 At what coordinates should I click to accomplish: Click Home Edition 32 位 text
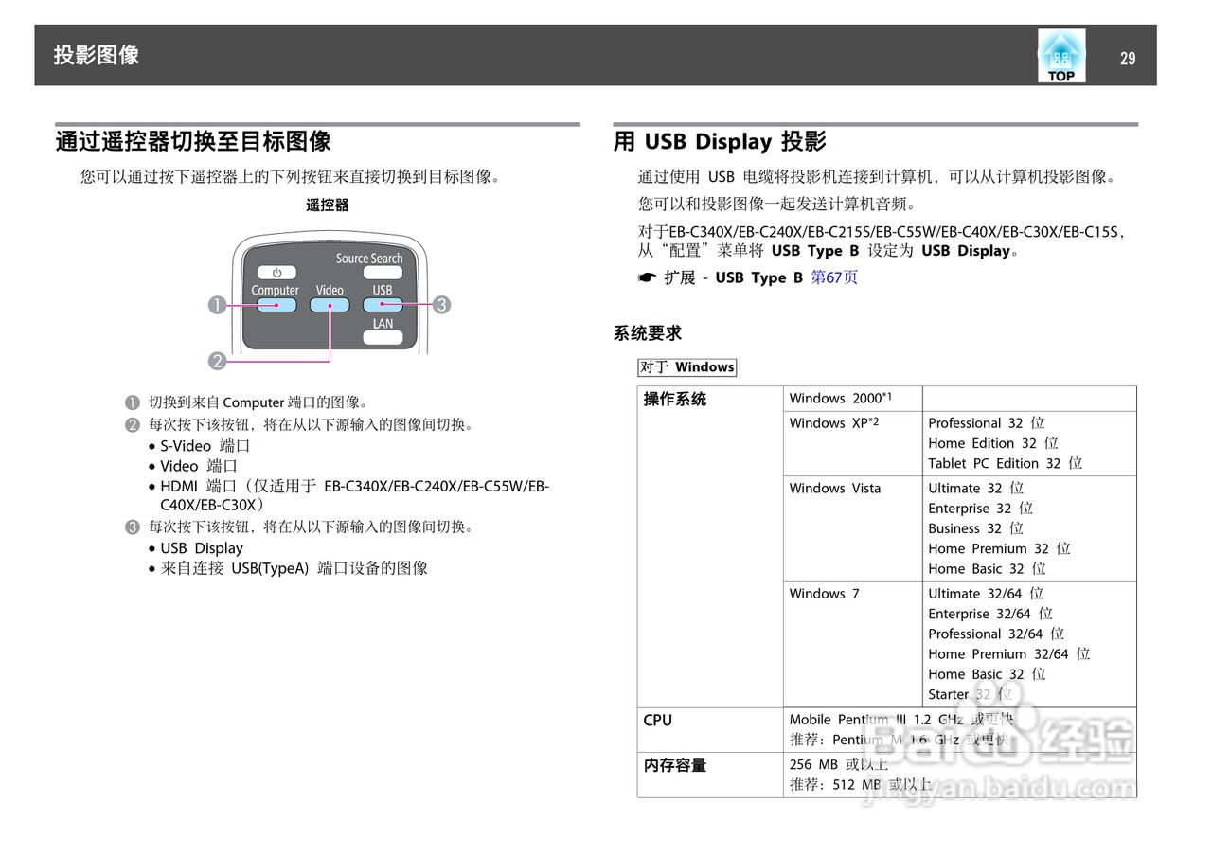tap(993, 442)
